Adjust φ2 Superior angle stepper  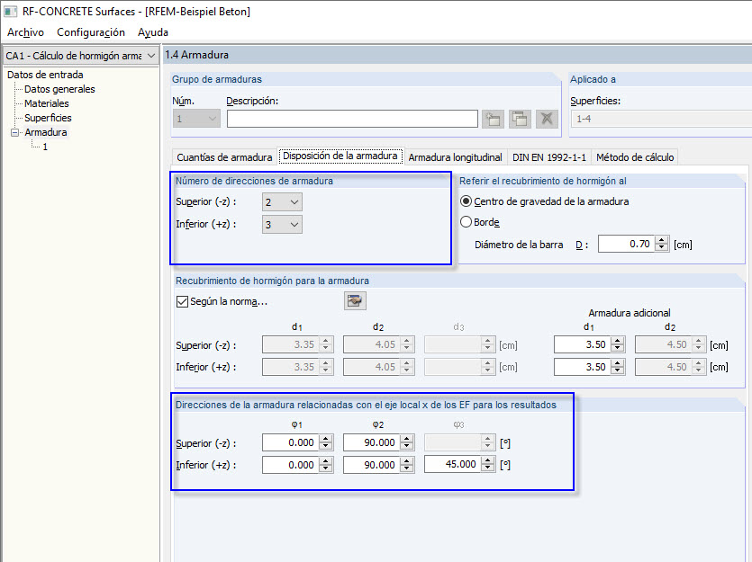pyautogui.click(x=407, y=442)
